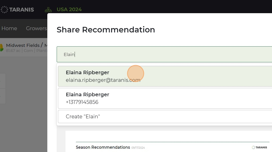272x152 pixels.
Task: Click the recipient search field containing "Elain"
Action: coord(164,54)
